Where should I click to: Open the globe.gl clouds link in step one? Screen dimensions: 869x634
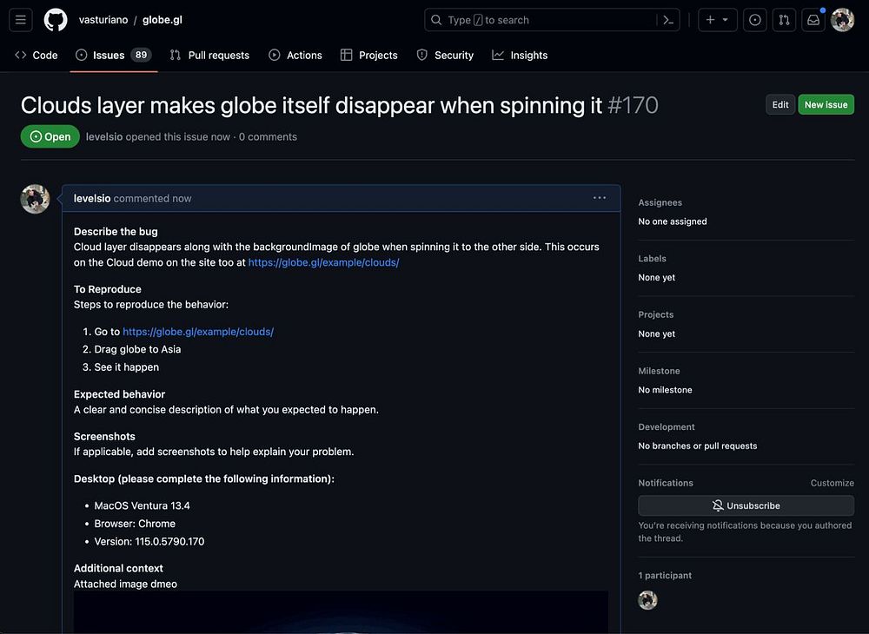click(x=198, y=332)
